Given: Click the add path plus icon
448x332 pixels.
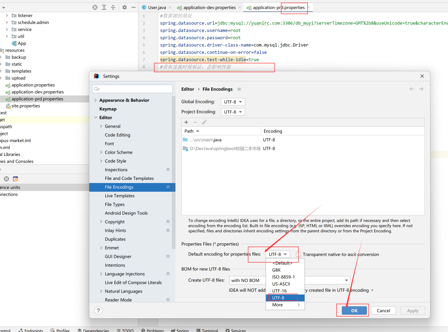Looking at the screenshot, I should coord(186,122).
